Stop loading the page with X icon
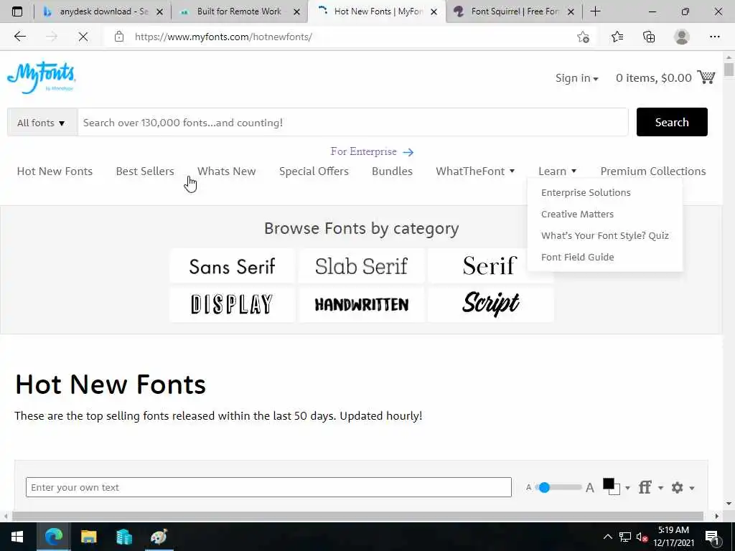Image resolution: width=735 pixels, height=551 pixels. click(x=83, y=37)
